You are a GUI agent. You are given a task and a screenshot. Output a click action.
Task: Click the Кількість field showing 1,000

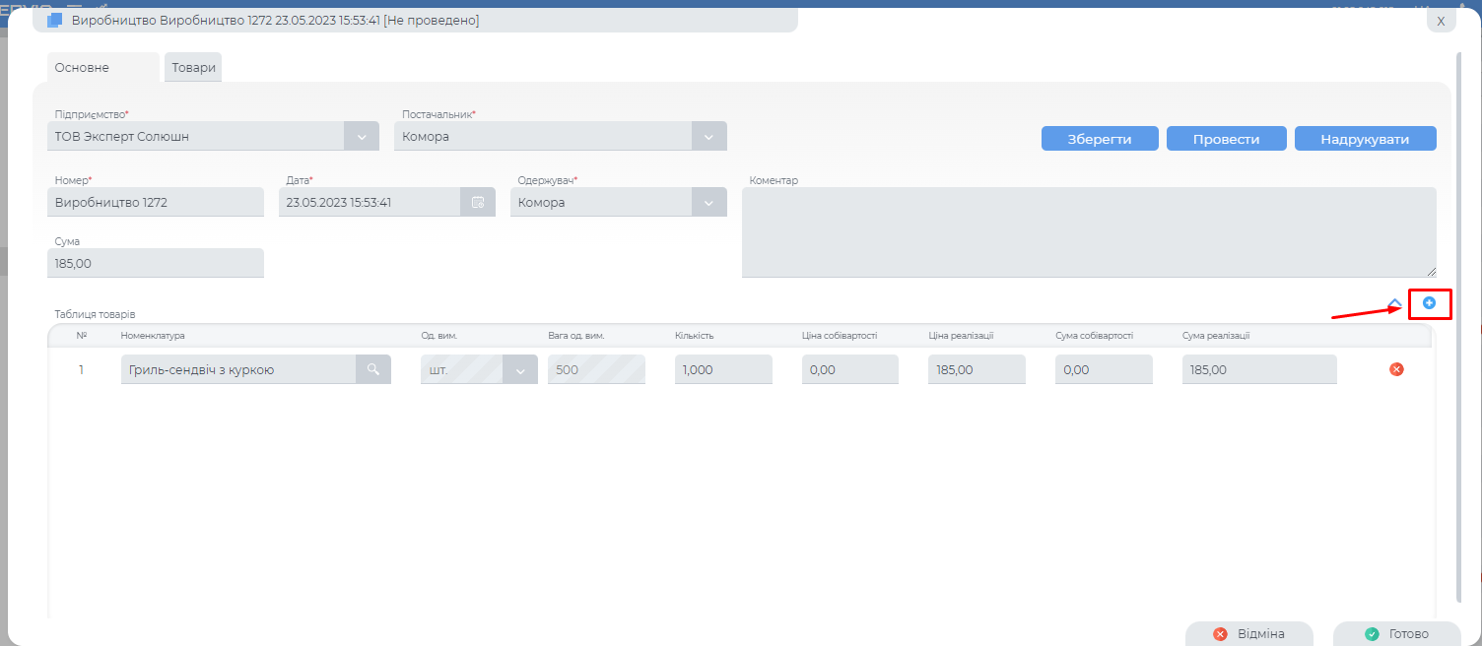(x=723, y=369)
